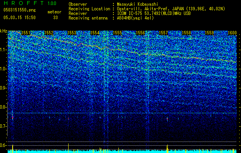Click the 'Receiving Location' label
Image resolution: width=241 pixels, height=153 pixels.
(89, 9)
